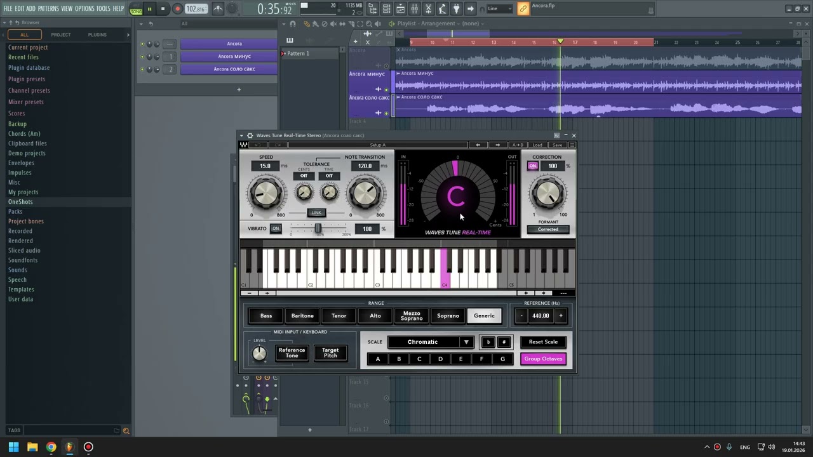Switch browser to the PROJECT tab

pyautogui.click(x=61, y=34)
